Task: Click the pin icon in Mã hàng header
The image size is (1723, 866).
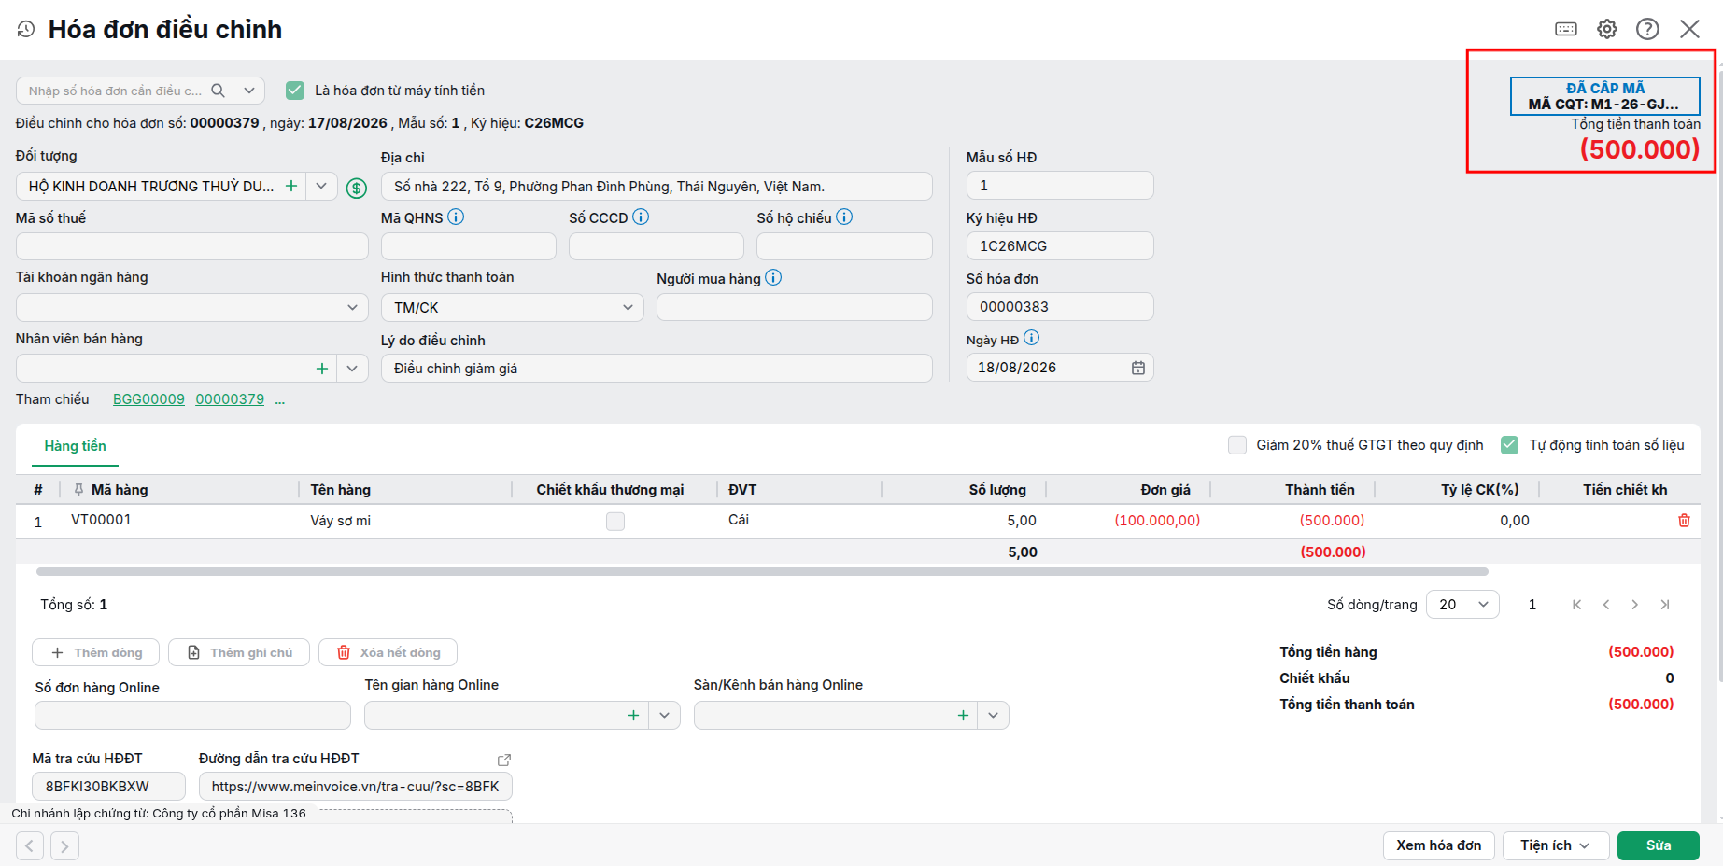Action: [x=78, y=490]
